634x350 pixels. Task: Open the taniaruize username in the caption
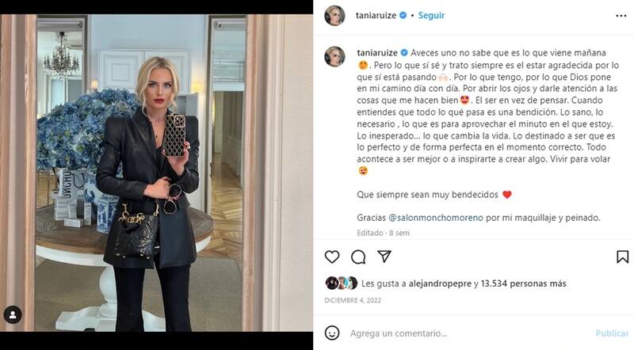click(377, 53)
